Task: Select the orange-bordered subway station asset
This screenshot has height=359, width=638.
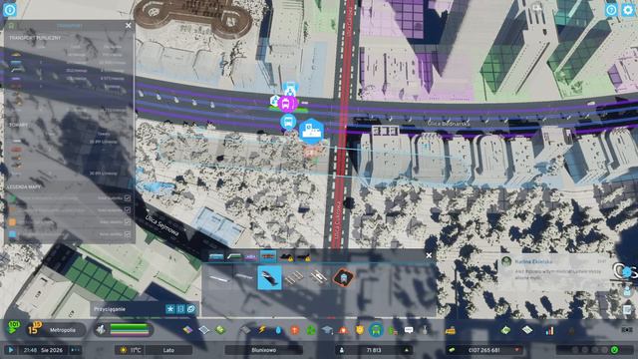Action: pos(343,277)
